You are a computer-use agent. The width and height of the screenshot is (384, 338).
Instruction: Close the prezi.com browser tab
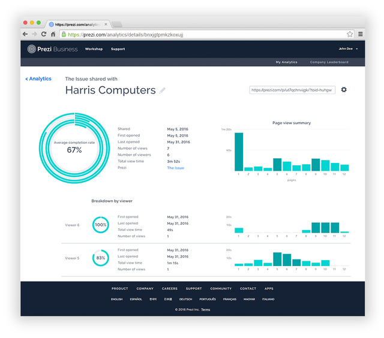106,24
